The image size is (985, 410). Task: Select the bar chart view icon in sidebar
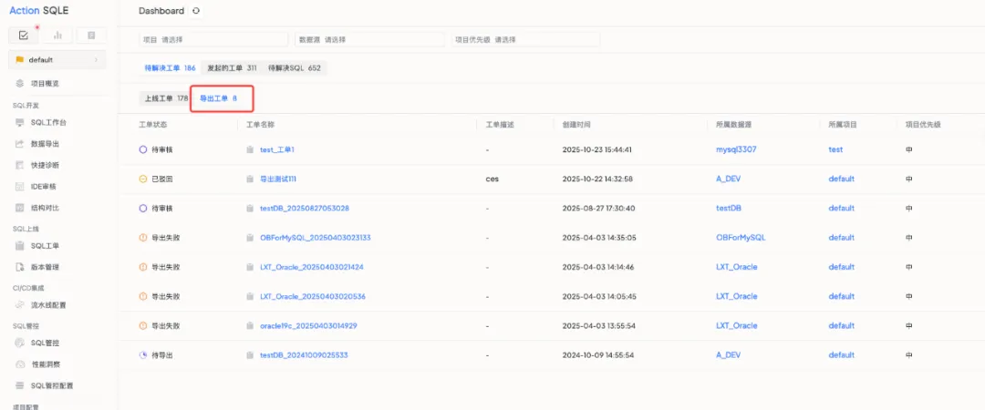[57, 36]
